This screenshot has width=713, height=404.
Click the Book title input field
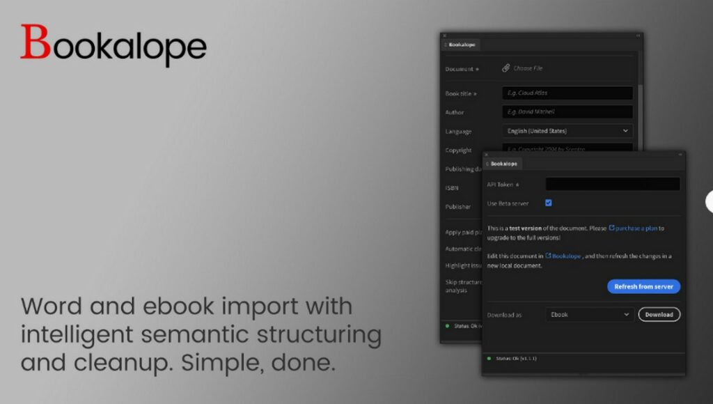(567, 93)
